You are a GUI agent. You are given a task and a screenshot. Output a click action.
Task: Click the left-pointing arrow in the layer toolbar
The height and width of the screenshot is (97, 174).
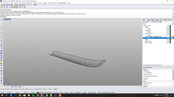153,22
